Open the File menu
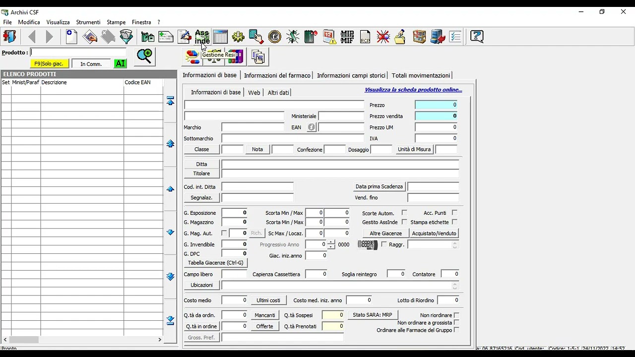Viewport: 635px width, 357px height. 7,22
